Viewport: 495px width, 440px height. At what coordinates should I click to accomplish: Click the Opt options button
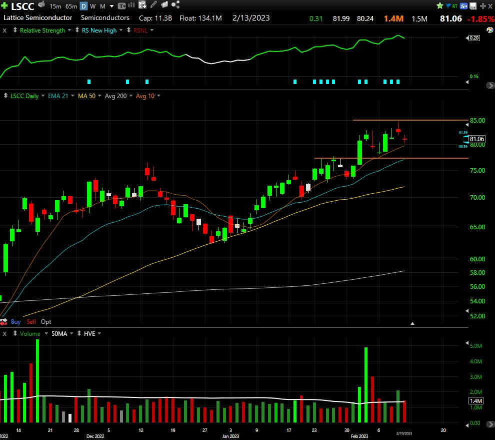coord(46,322)
